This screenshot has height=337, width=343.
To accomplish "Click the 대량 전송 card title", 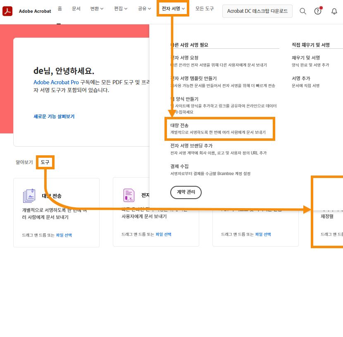I will [x=52, y=196].
